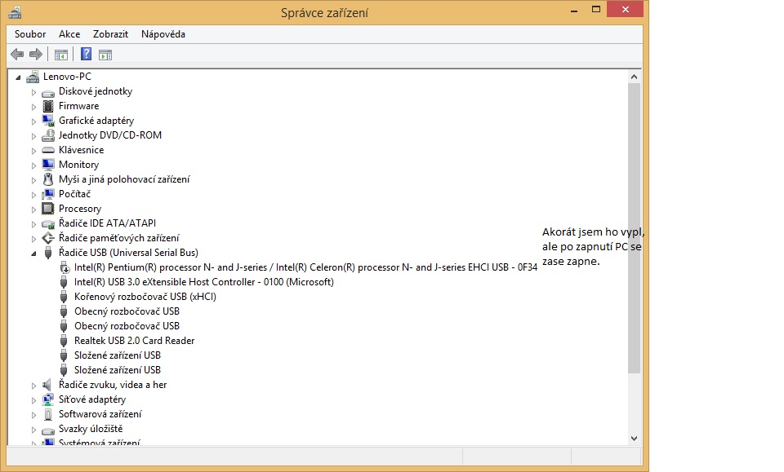Click the Svazky úložiště icon
Viewport: 784px width, 472px height.
(48, 430)
